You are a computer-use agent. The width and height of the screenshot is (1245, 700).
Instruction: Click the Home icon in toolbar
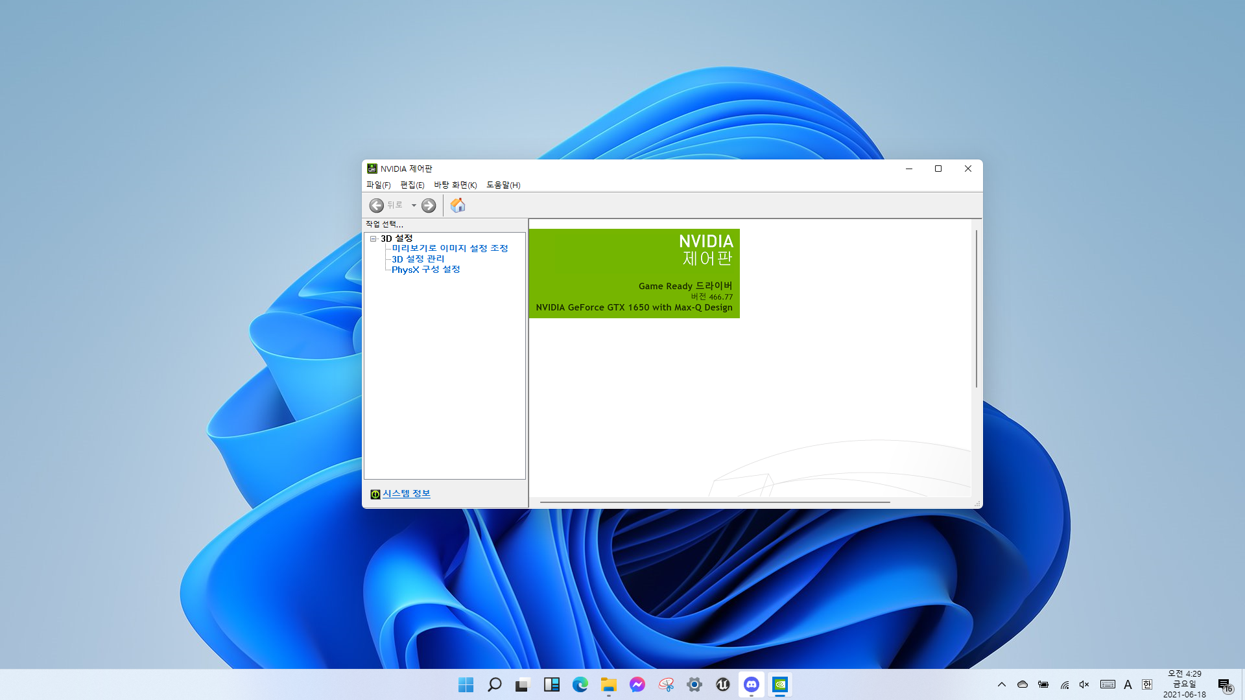click(458, 205)
